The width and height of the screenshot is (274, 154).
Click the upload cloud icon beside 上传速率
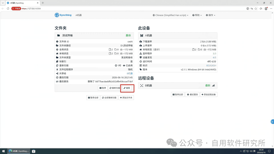(x=141, y=46)
